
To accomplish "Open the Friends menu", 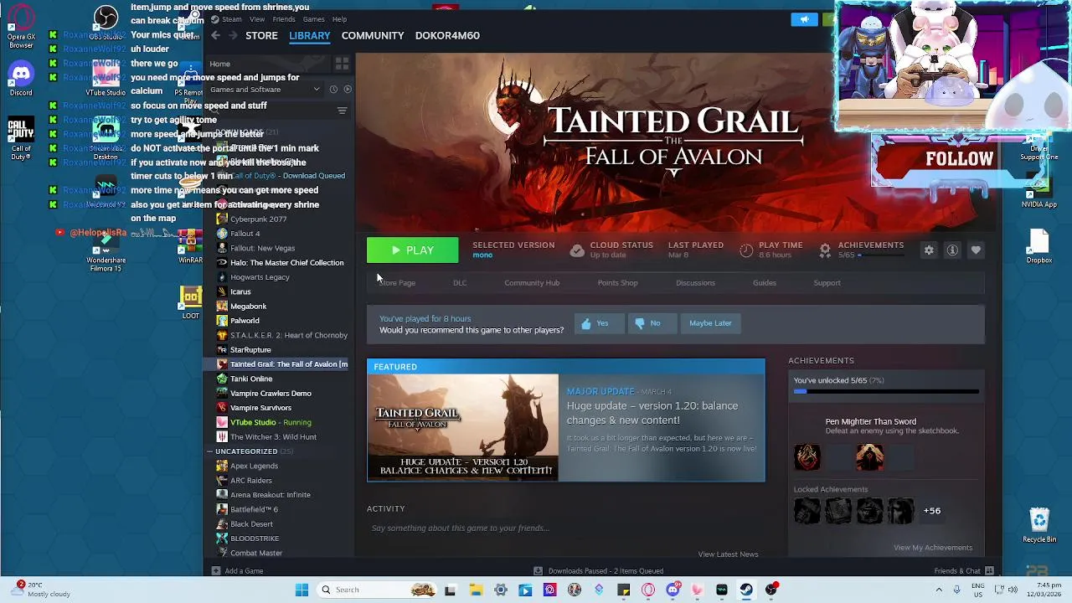I will 284,19.
